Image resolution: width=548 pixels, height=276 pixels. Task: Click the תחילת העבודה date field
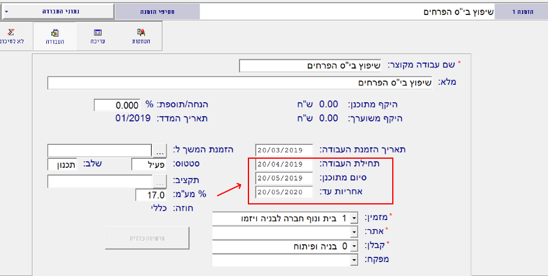tap(284, 164)
